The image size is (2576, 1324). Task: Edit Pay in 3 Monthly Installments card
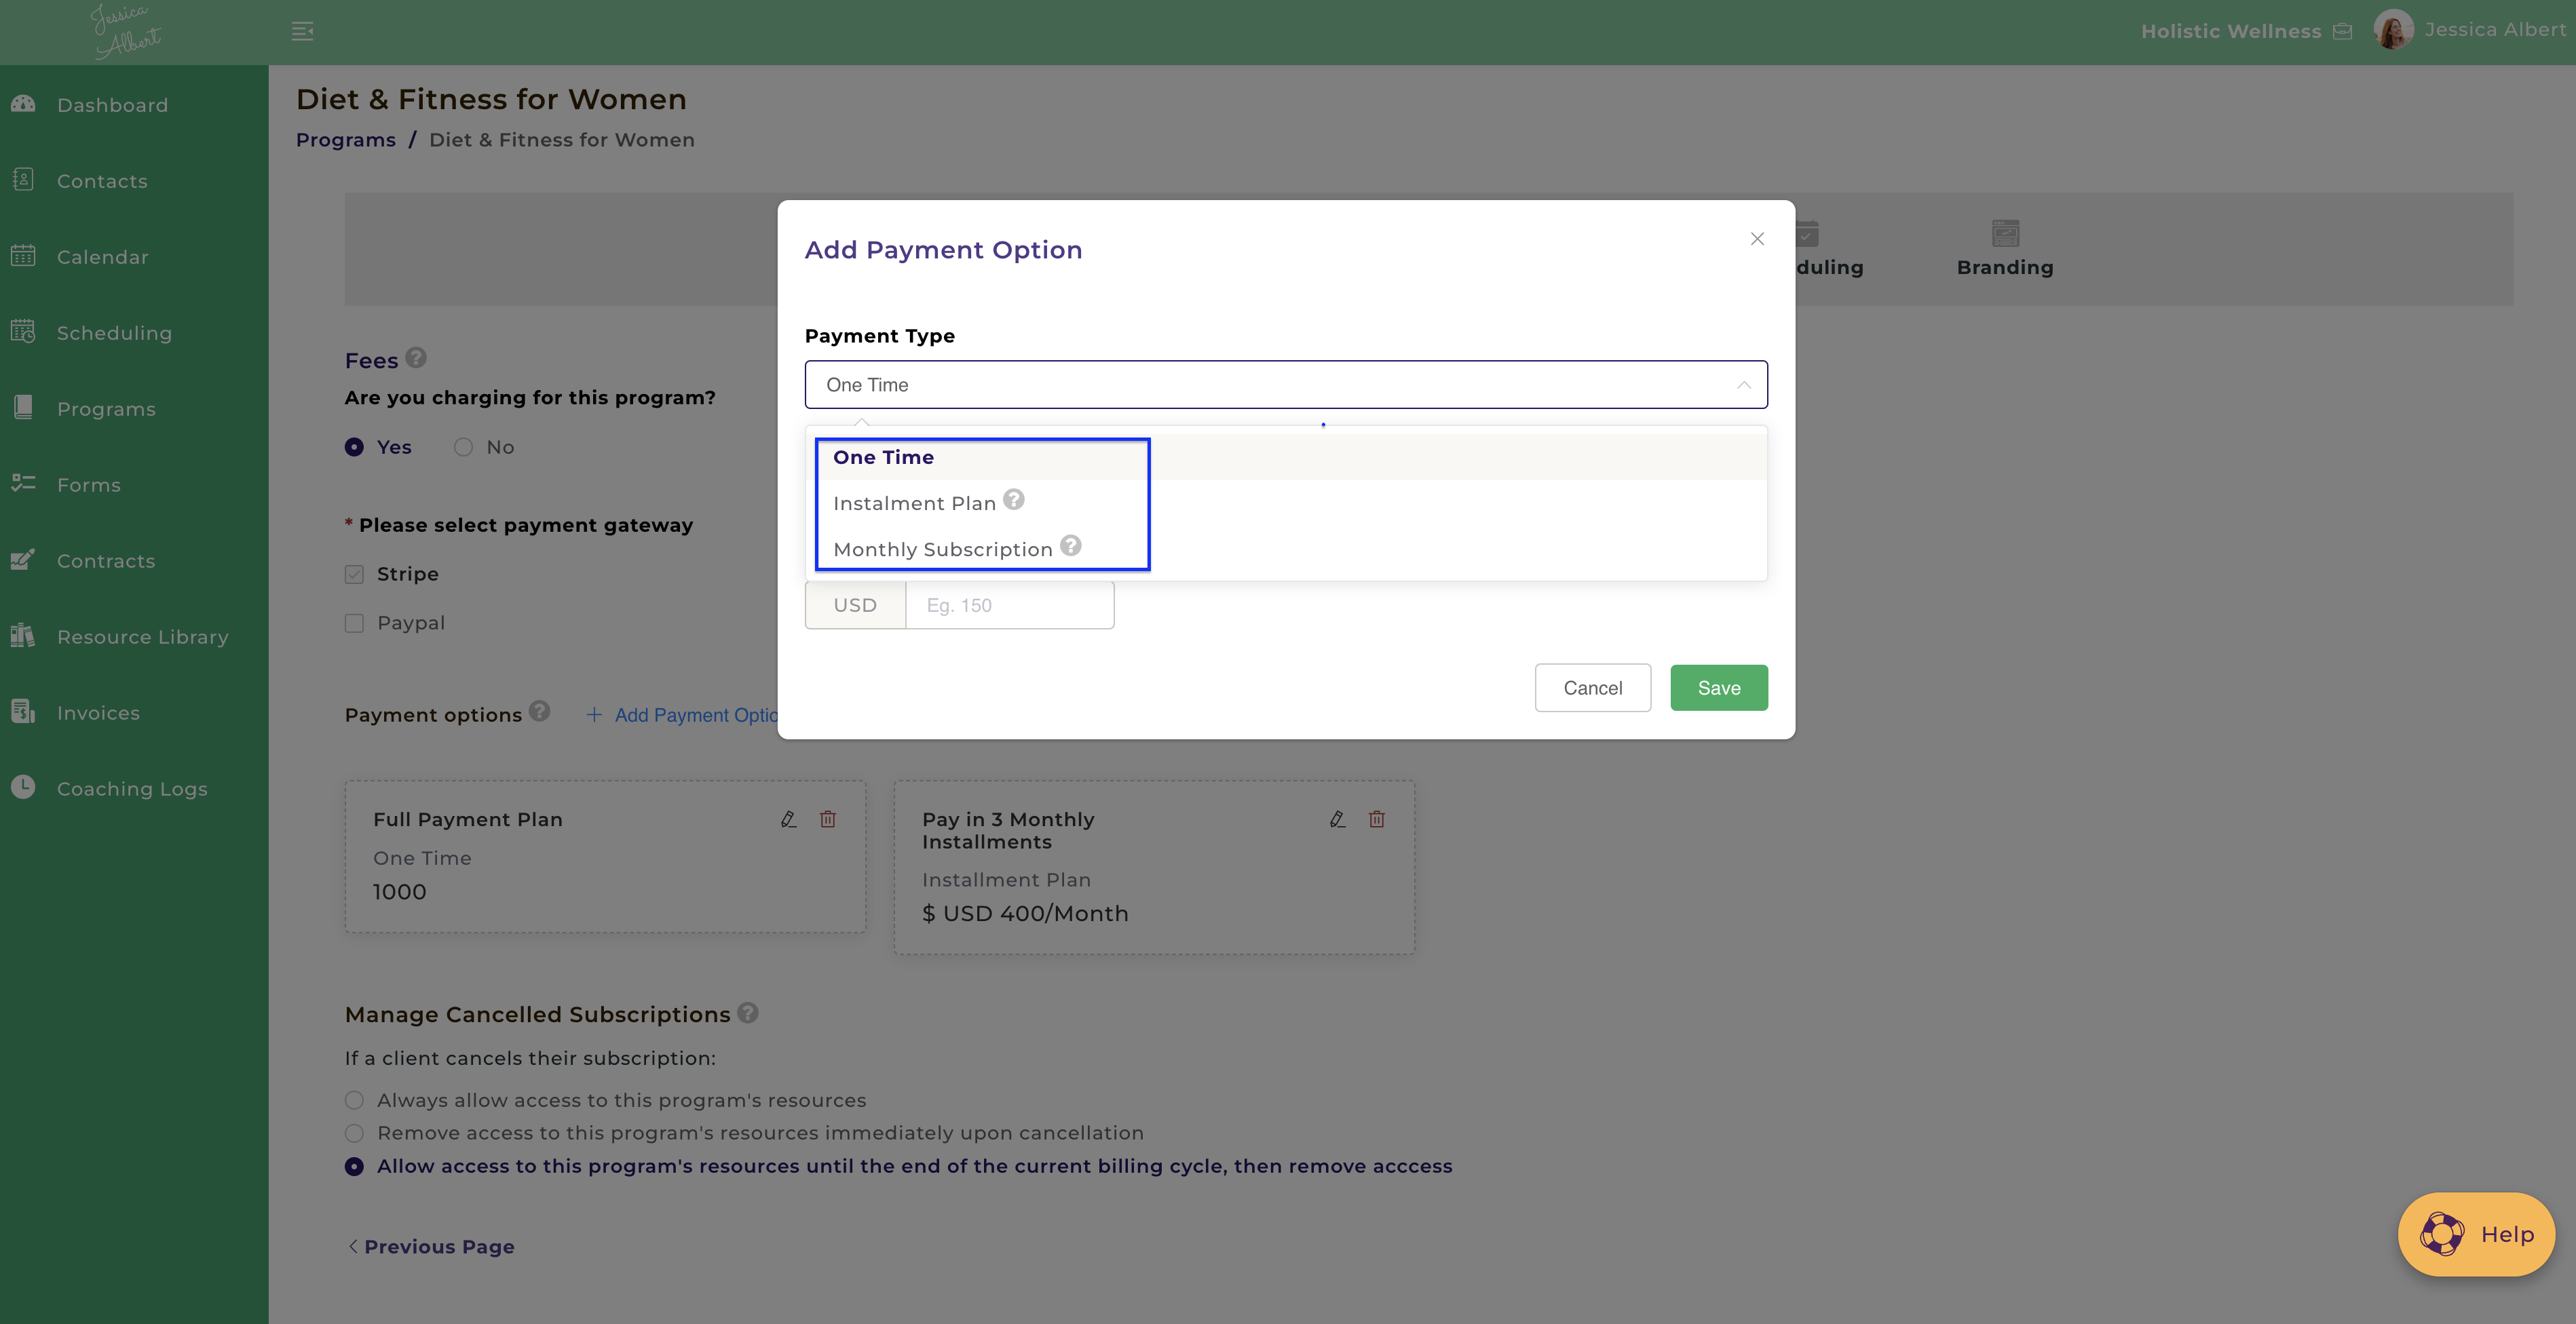pos(1337,819)
